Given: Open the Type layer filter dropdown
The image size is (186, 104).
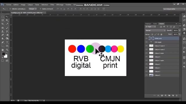Looking at the screenshot, I should 151,27.
